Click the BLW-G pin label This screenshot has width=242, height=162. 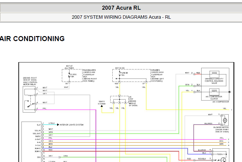pos(38,151)
